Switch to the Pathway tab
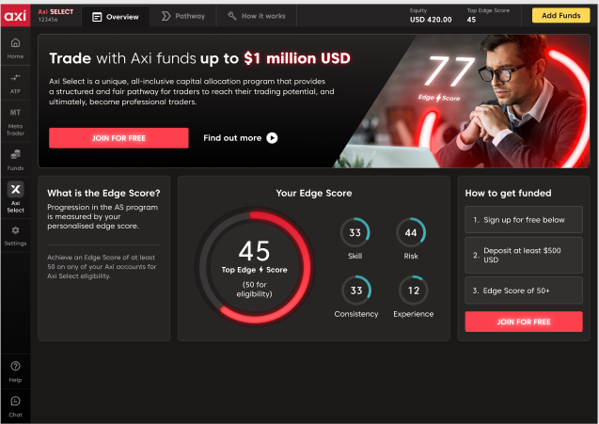 pyautogui.click(x=183, y=17)
